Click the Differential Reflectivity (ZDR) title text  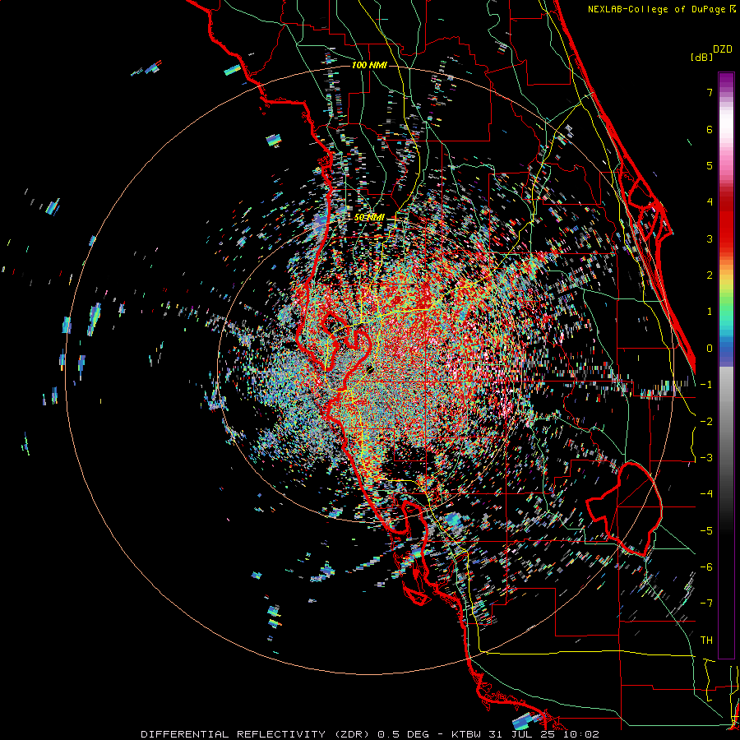click(x=257, y=734)
